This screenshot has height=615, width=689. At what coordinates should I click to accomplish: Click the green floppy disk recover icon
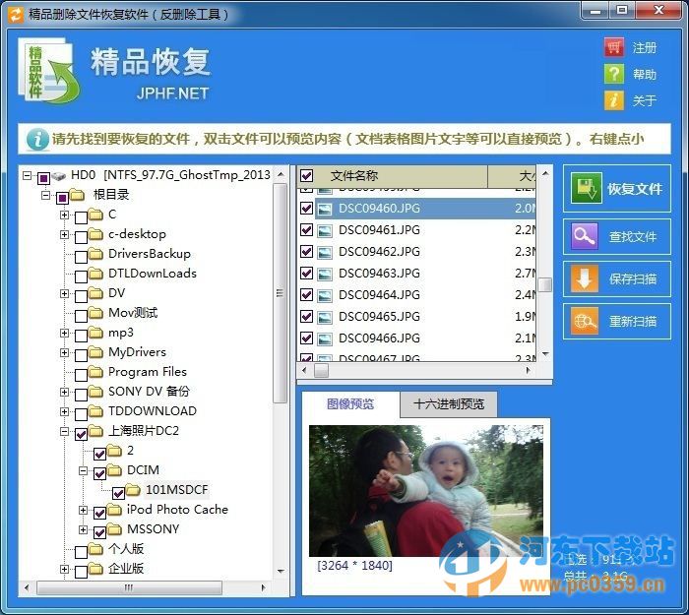point(587,189)
